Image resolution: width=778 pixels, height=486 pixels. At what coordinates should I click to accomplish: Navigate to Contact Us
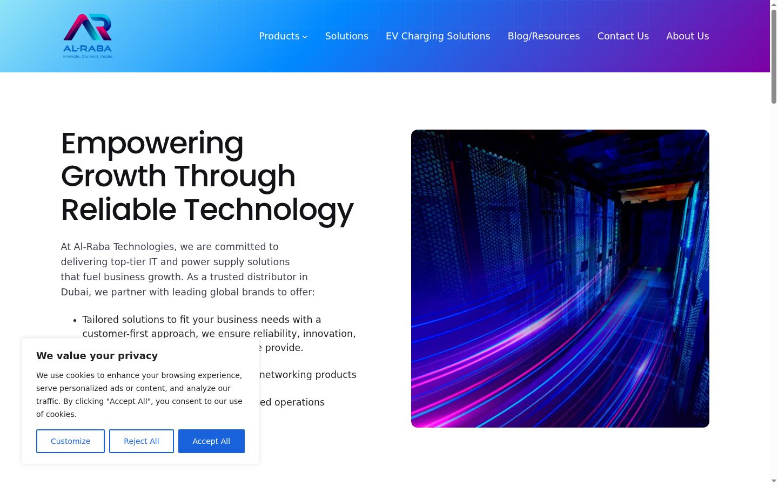(623, 36)
